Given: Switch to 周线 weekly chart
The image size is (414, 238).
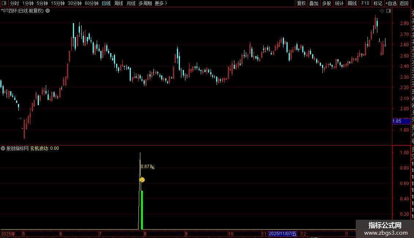Looking at the screenshot, I should (119, 3).
